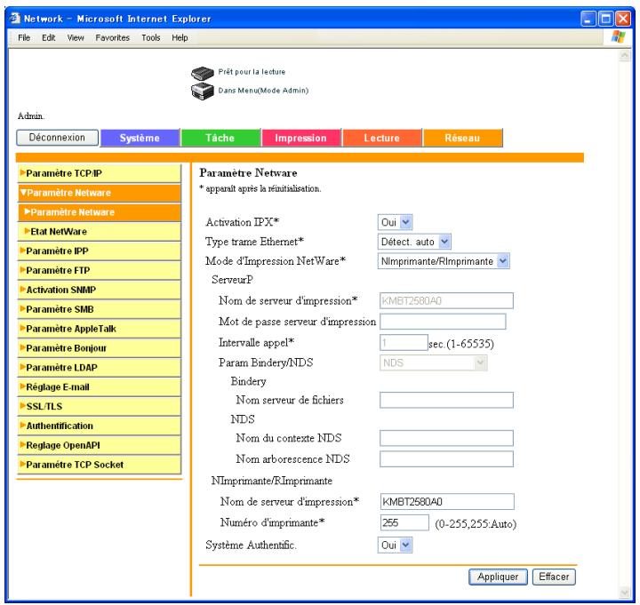Open SSL/TLS in sidebar
The image size is (640, 605).
click(x=100, y=406)
